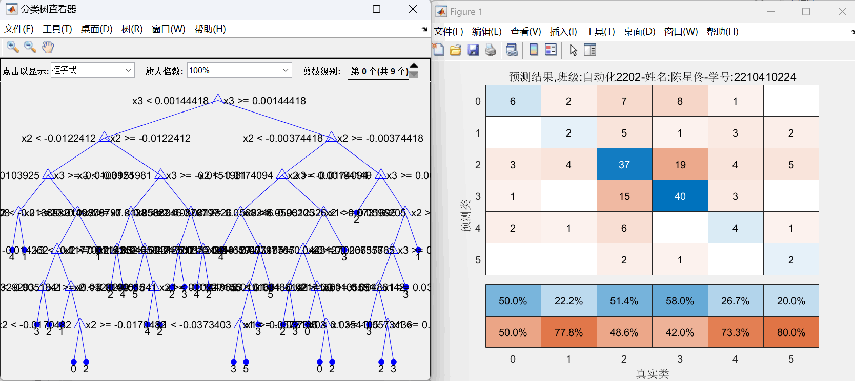The width and height of the screenshot is (855, 381).
Task: Open the 帮助(H) menu in Figure 1
Action: click(x=723, y=32)
